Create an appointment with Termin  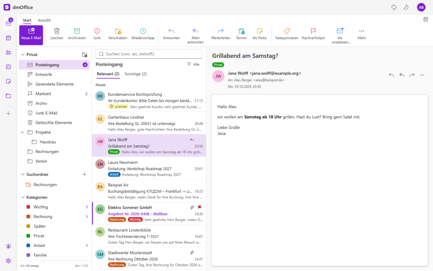241,34
